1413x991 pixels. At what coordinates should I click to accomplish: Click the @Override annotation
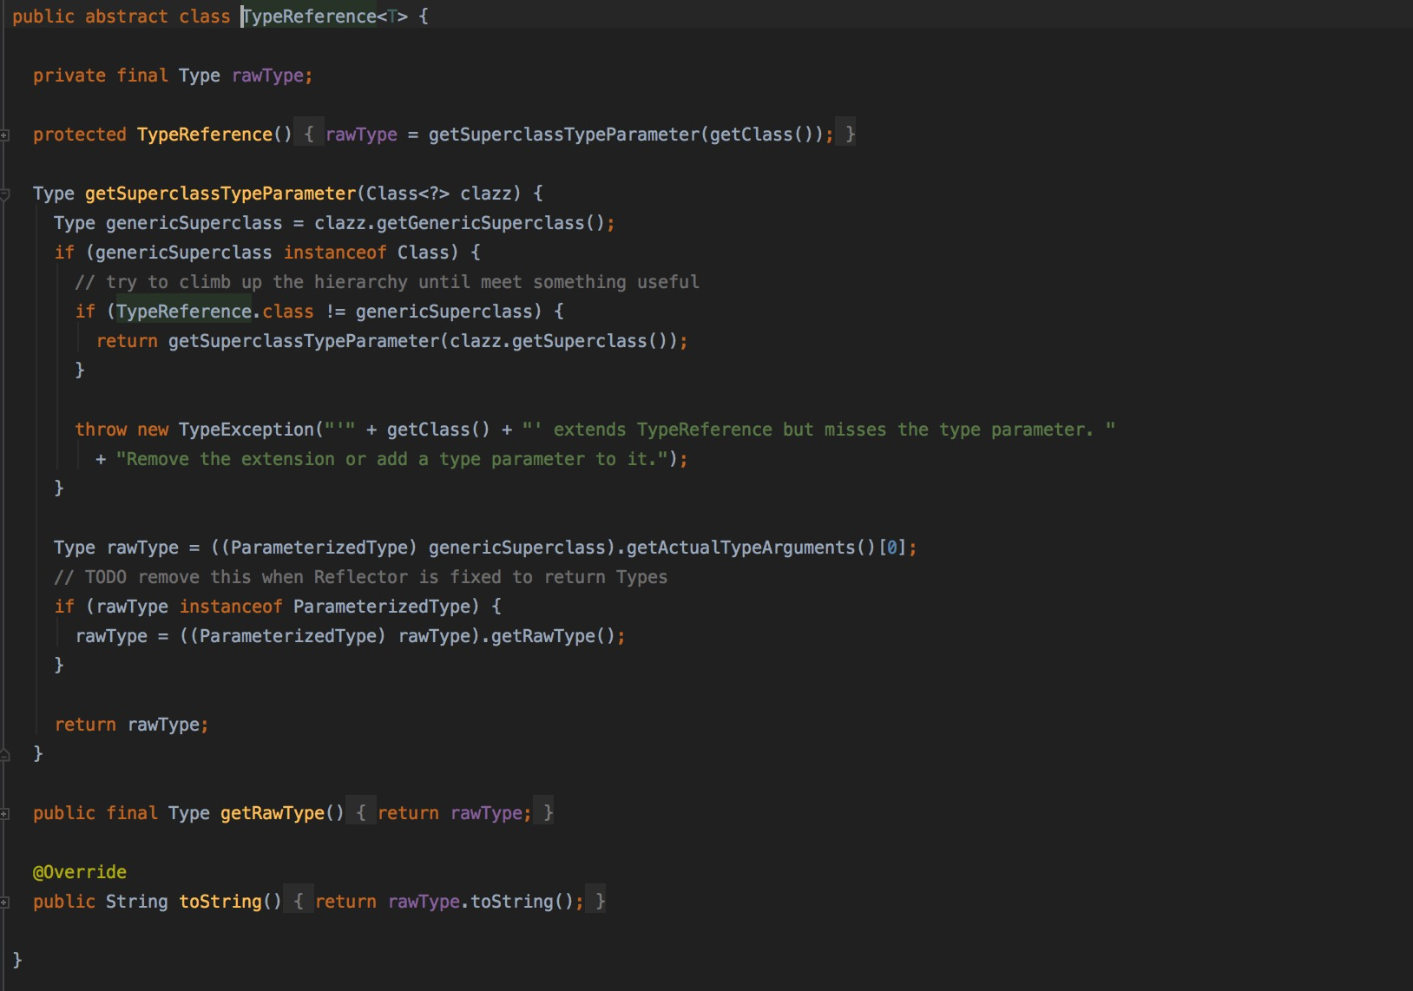80,872
